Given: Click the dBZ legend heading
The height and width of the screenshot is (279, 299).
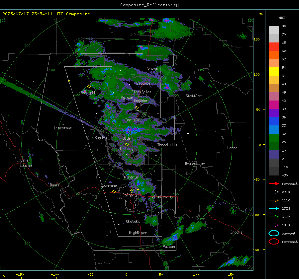Looking at the screenshot, I should click(x=282, y=18).
